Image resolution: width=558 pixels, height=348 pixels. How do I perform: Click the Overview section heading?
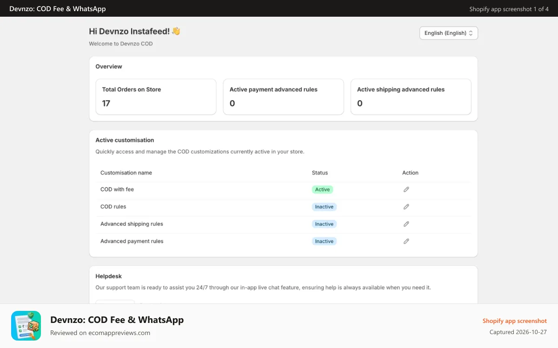tap(109, 66)
